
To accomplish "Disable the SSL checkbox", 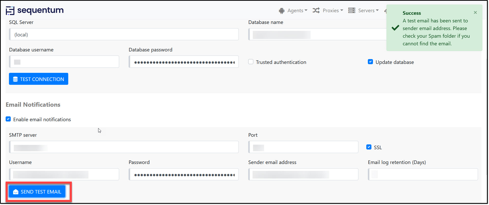I will pyautogui.click(x=369, y=147).
